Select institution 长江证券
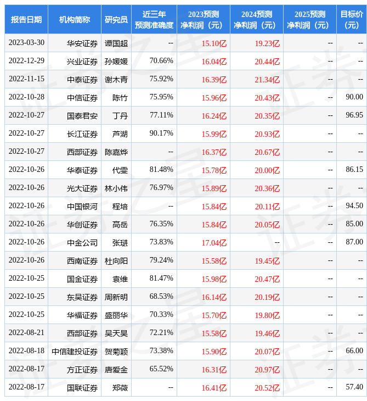The image size is (367, 401). (82, 134)
